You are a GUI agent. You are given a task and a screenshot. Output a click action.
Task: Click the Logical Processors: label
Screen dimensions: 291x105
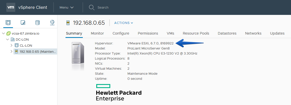click(110, 59)
